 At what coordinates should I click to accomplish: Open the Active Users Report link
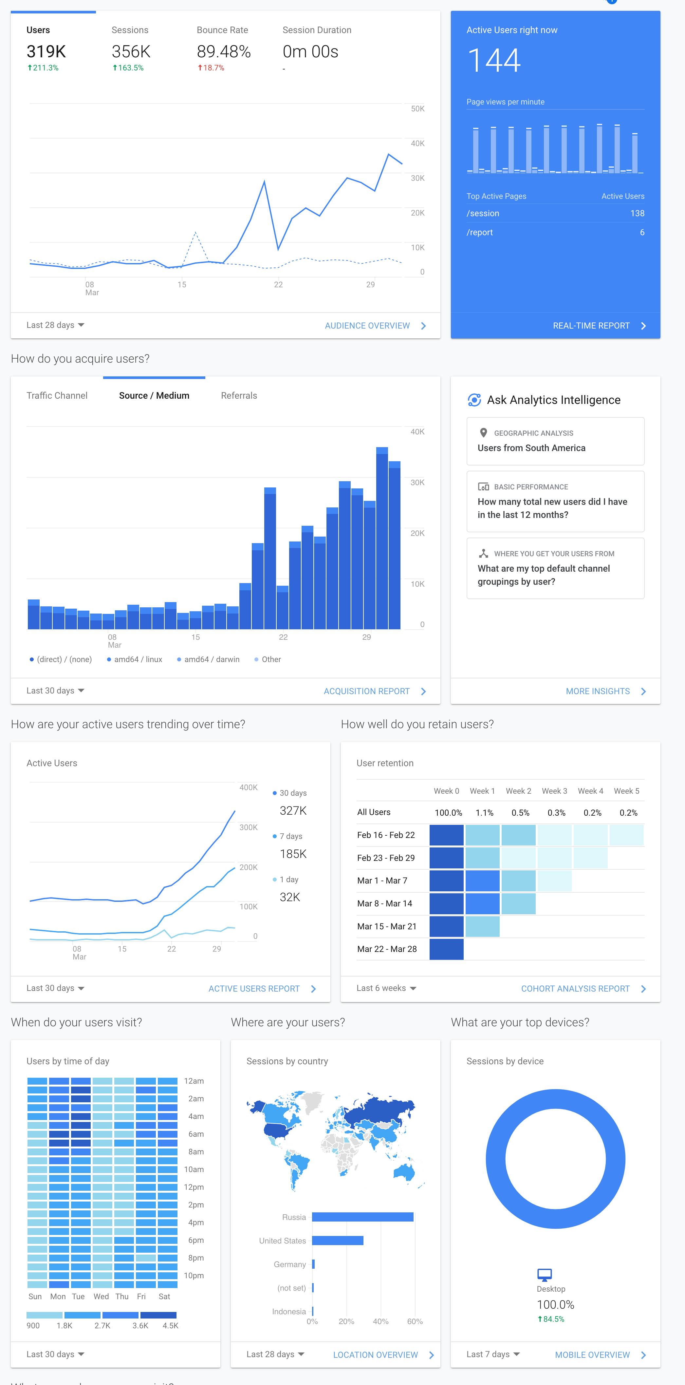coord(254,989)
